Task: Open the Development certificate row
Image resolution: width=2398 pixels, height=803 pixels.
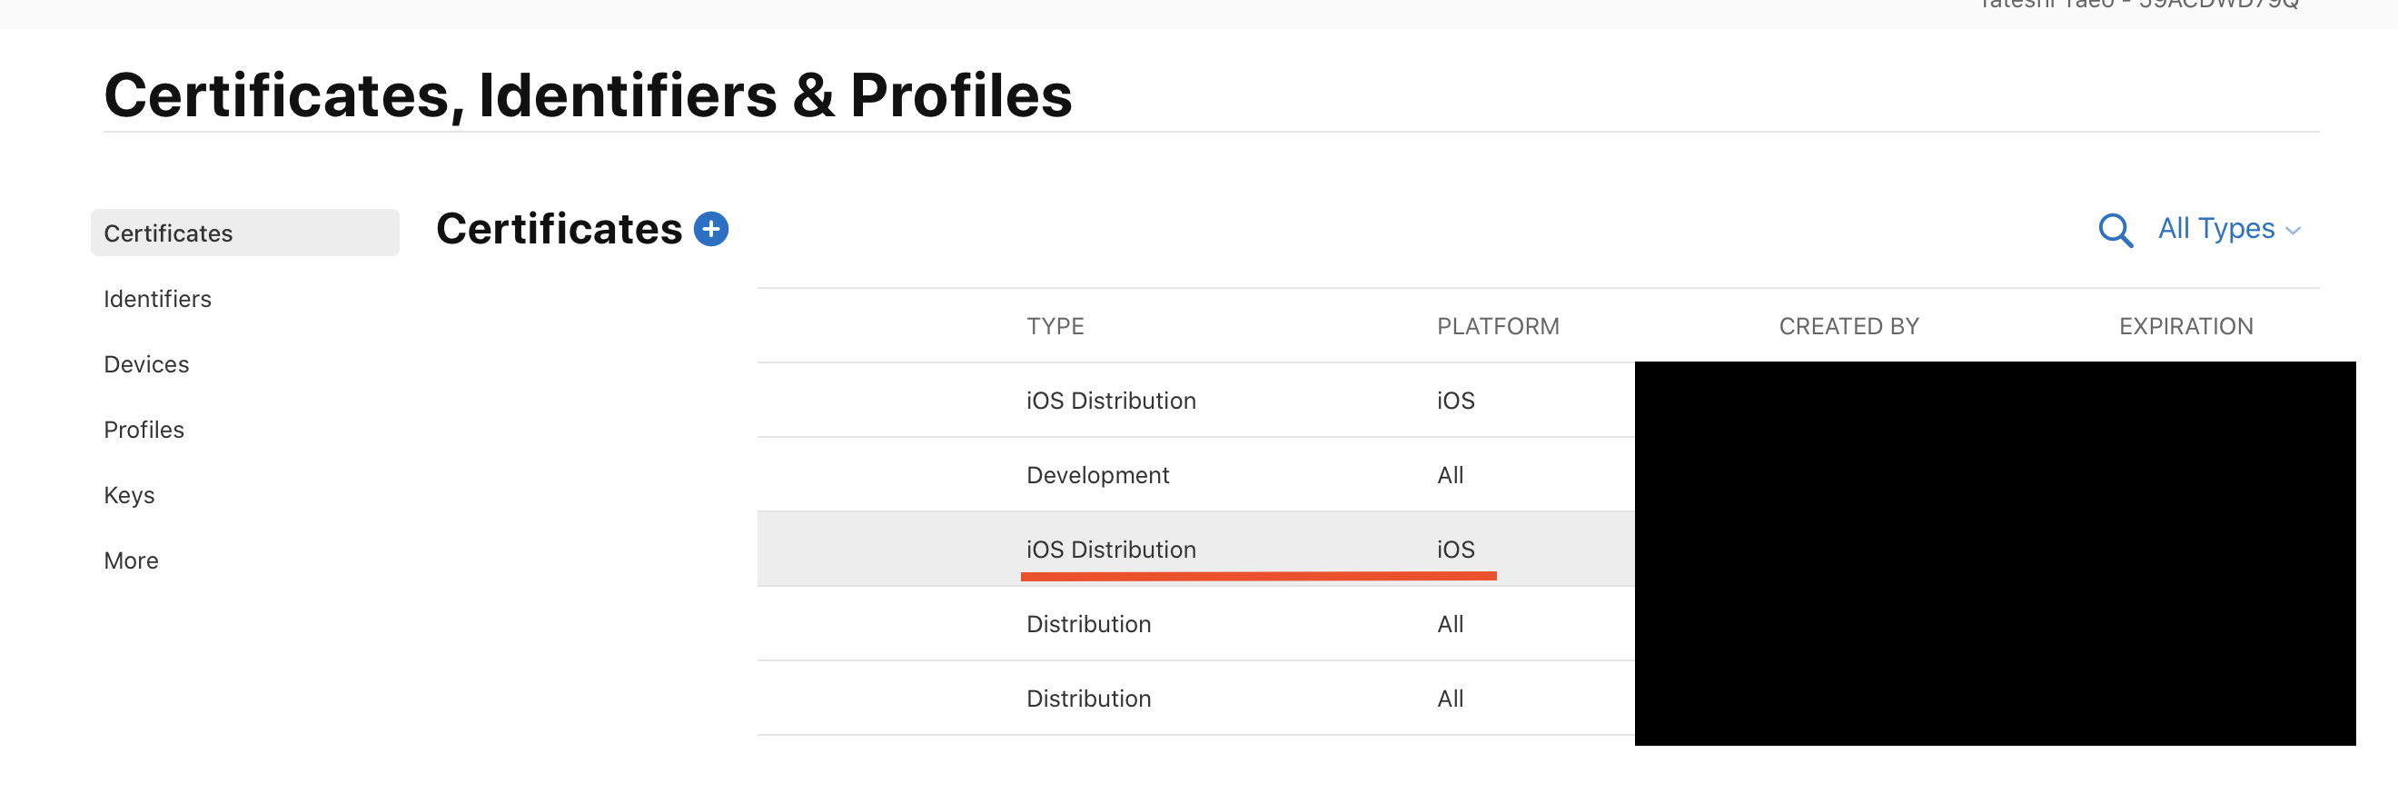Action: (1096, 474)
